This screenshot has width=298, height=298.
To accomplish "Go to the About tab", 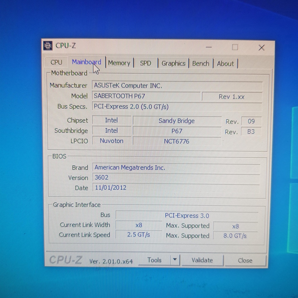I will coord(226,64).
